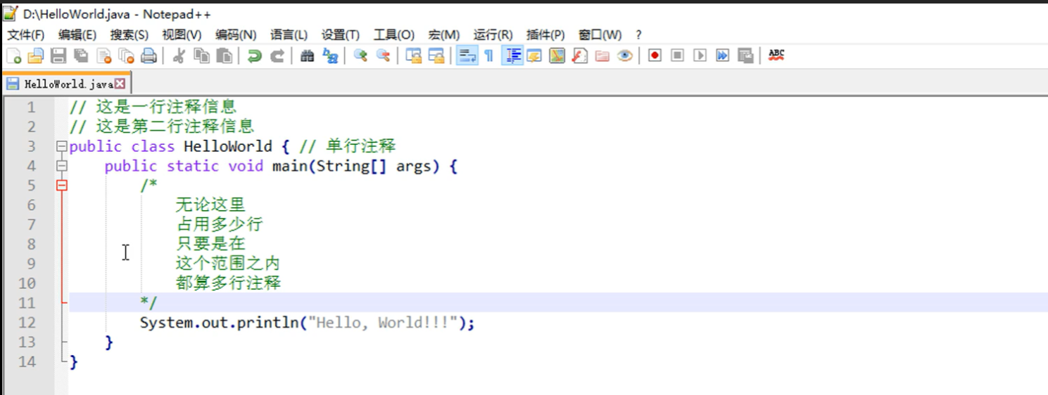The image size is (1048, 395).
Task: Zoom in with the magnifier plus icon
Action: 360,56
